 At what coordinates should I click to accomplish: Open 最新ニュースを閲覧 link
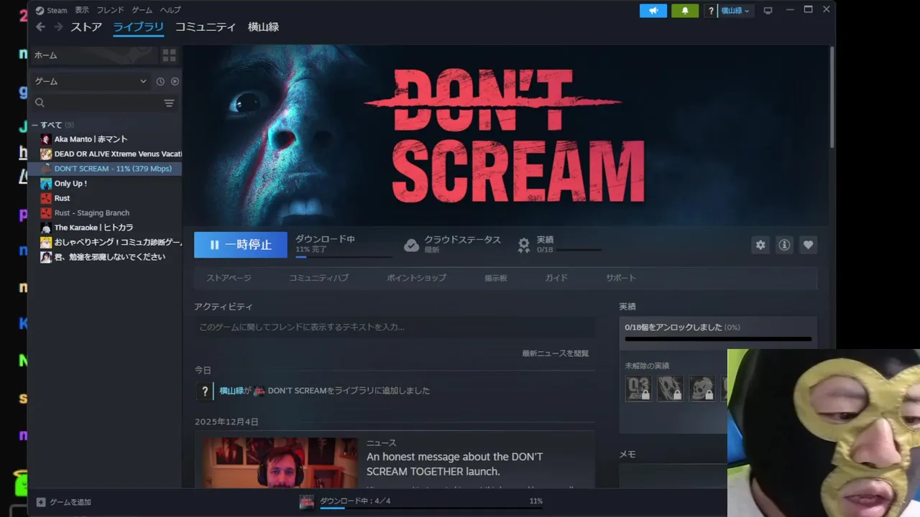tap(556, 353)
